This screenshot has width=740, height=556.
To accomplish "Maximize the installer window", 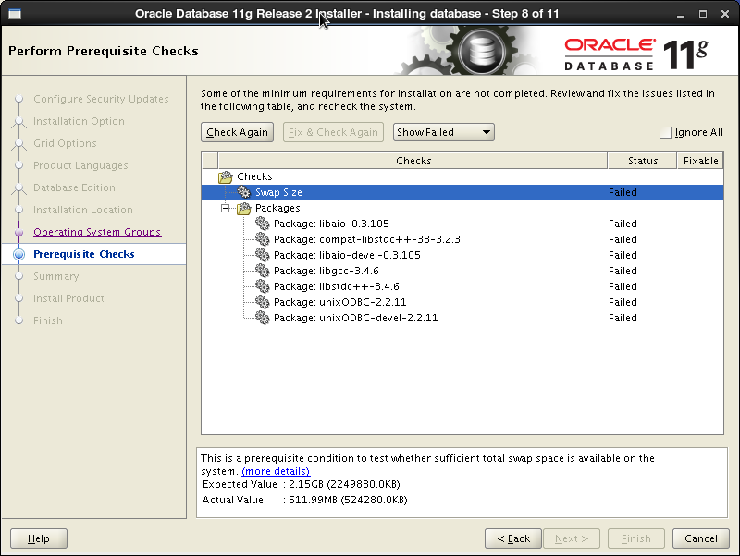I will [x=703, y=14].
